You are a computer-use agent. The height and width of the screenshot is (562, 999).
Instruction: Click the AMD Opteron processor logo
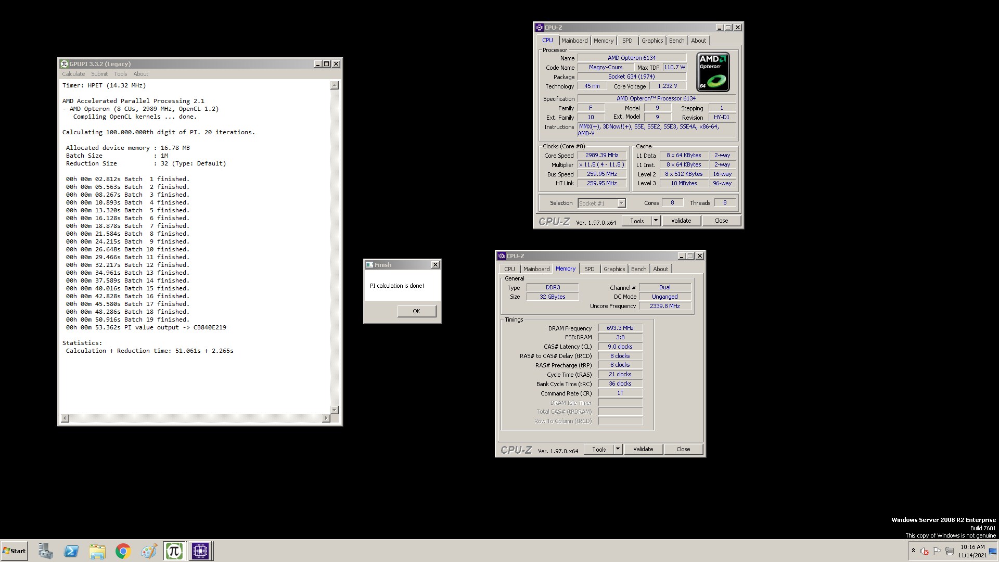(x=713, y=72)
